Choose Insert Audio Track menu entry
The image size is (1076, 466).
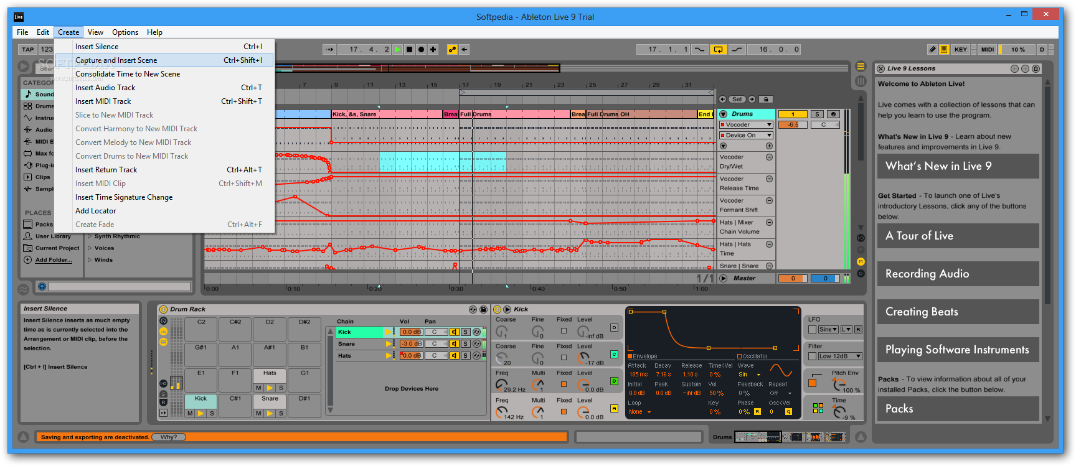pyautogui.click(x=164, y=88)
